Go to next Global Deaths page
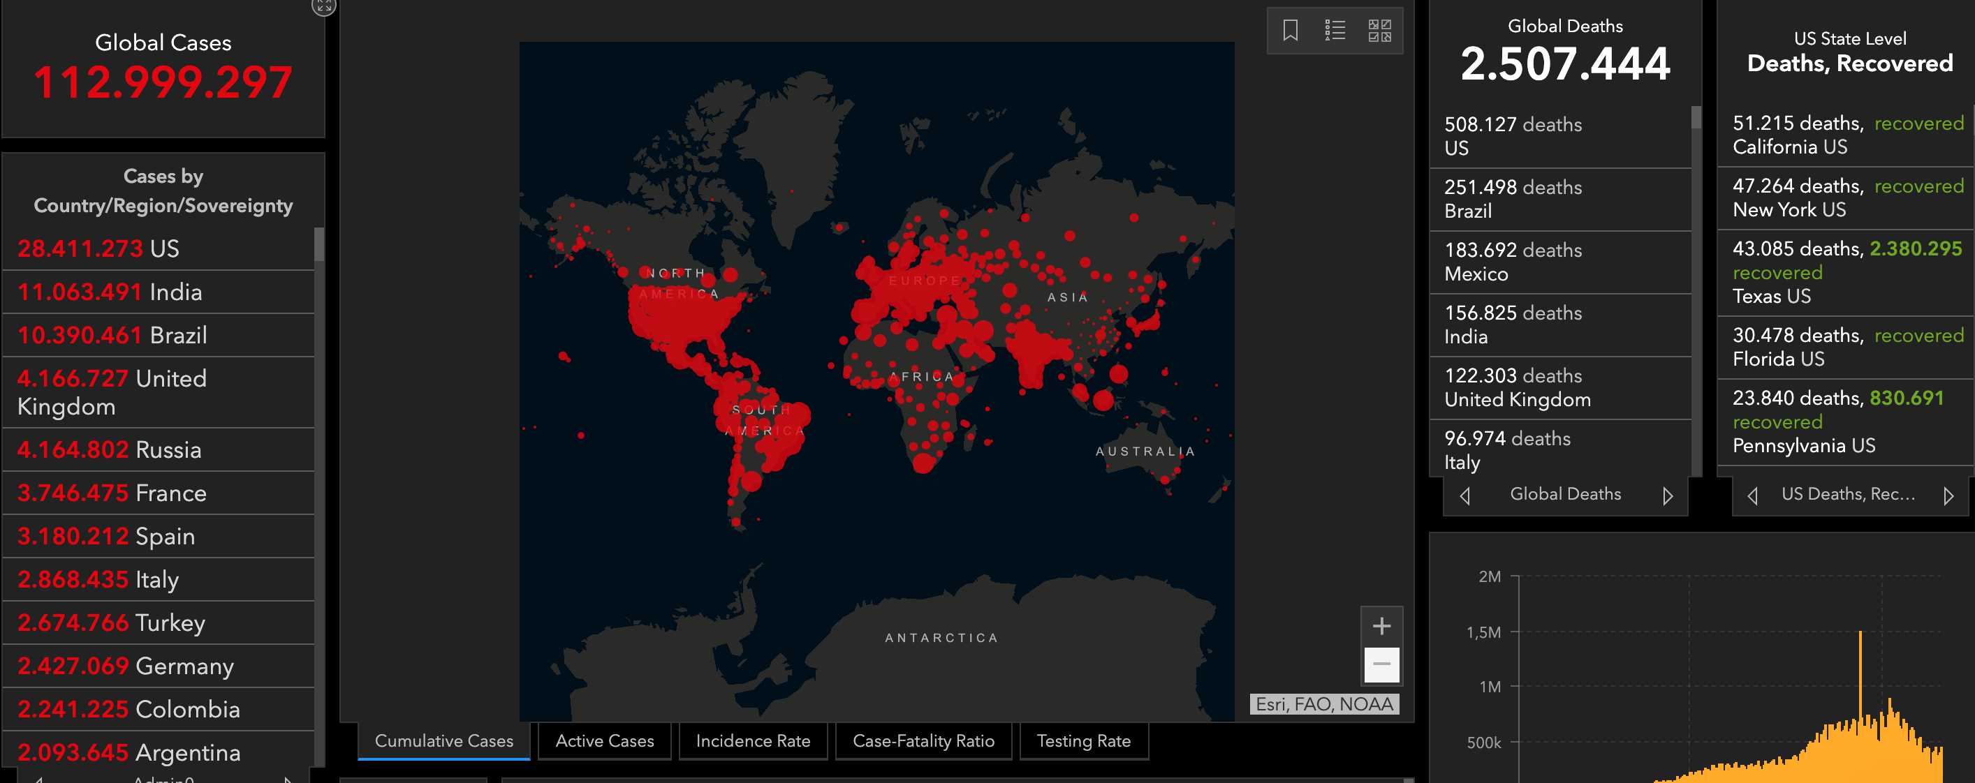Viewport: 1975px width, 783px height. click(1667, 495)
